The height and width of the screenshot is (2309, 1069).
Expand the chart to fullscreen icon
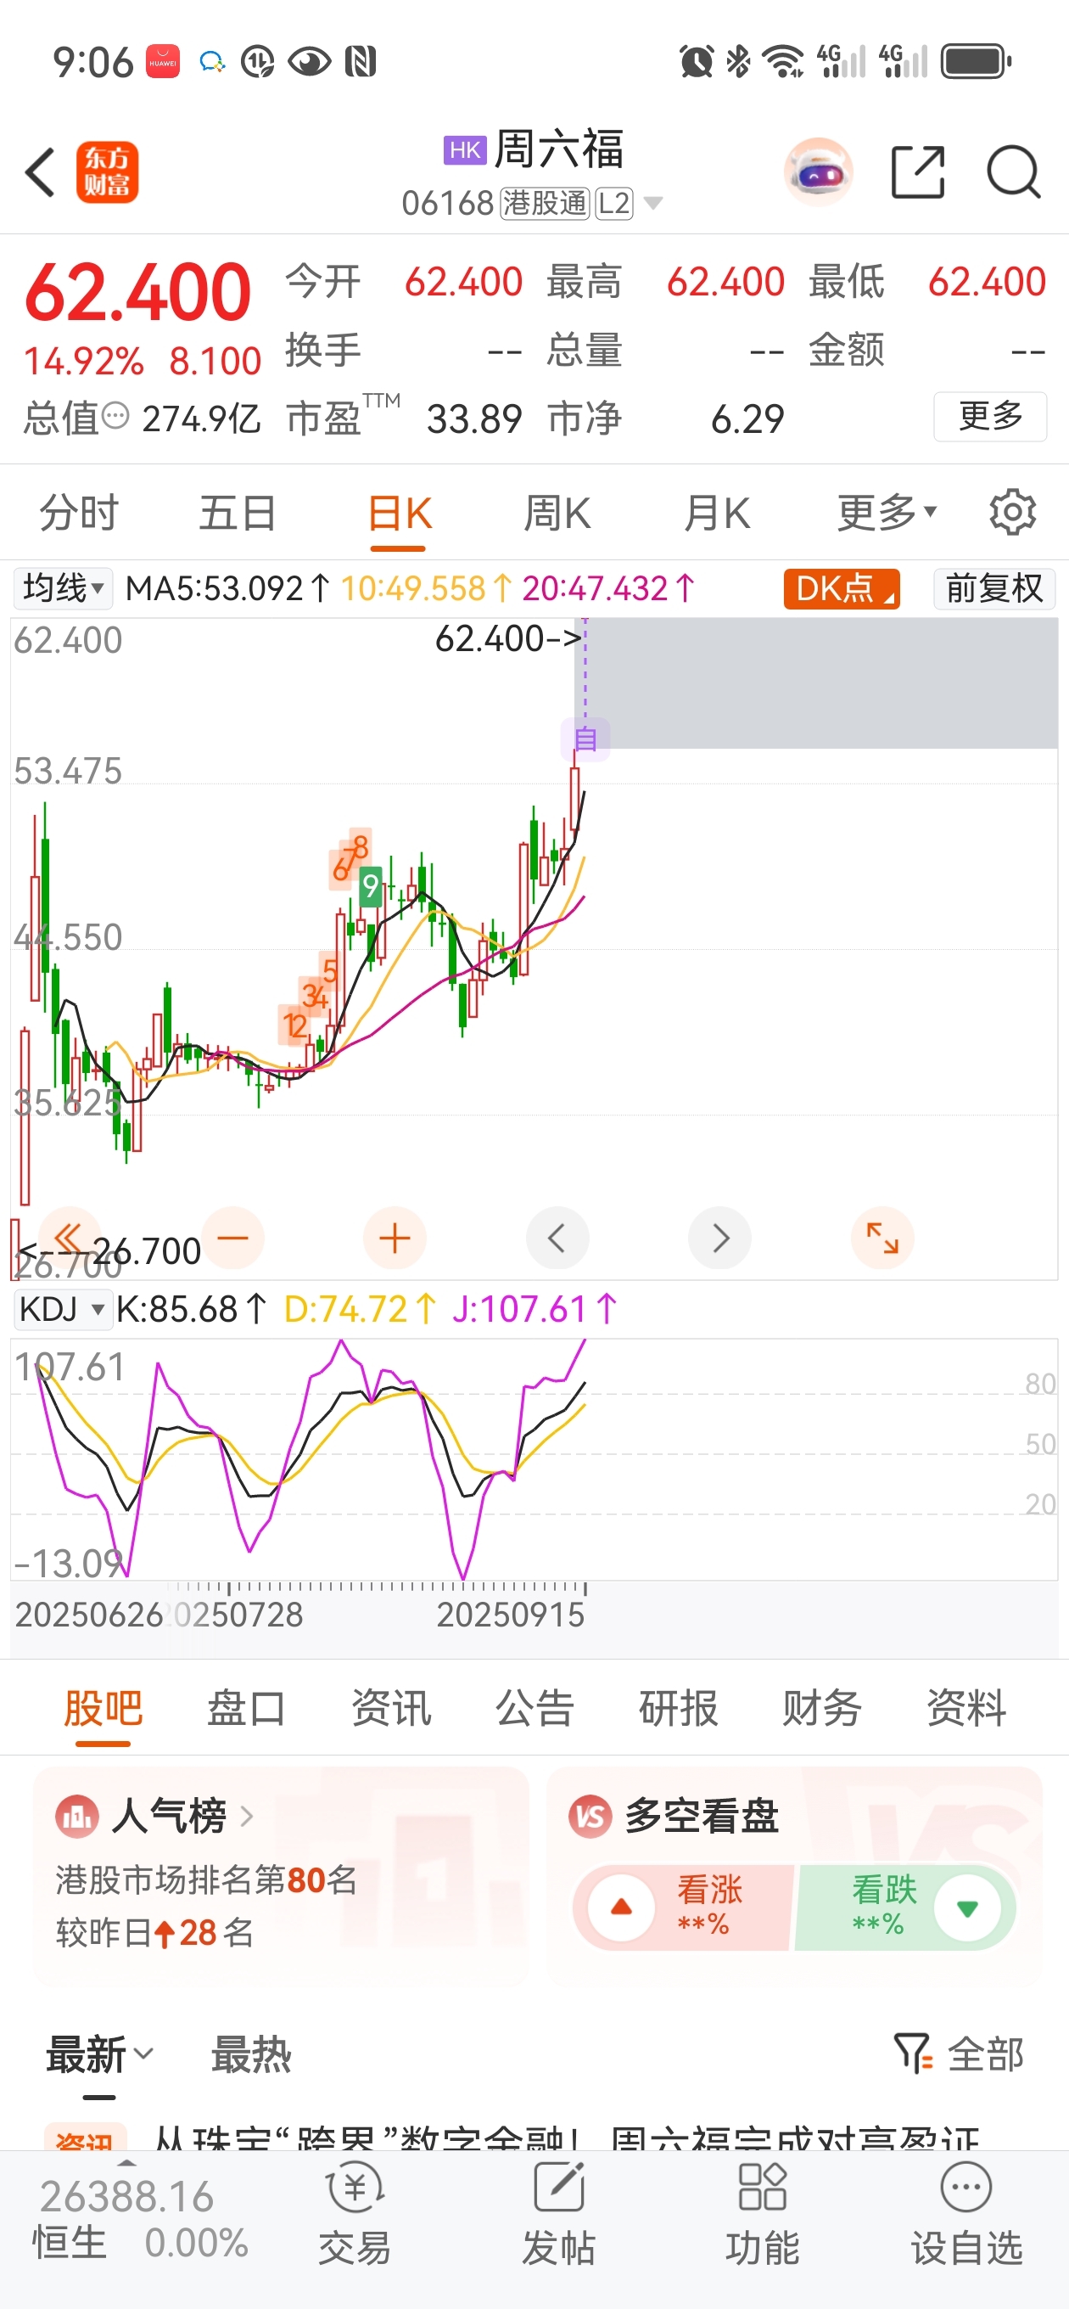pos(882,1238)
